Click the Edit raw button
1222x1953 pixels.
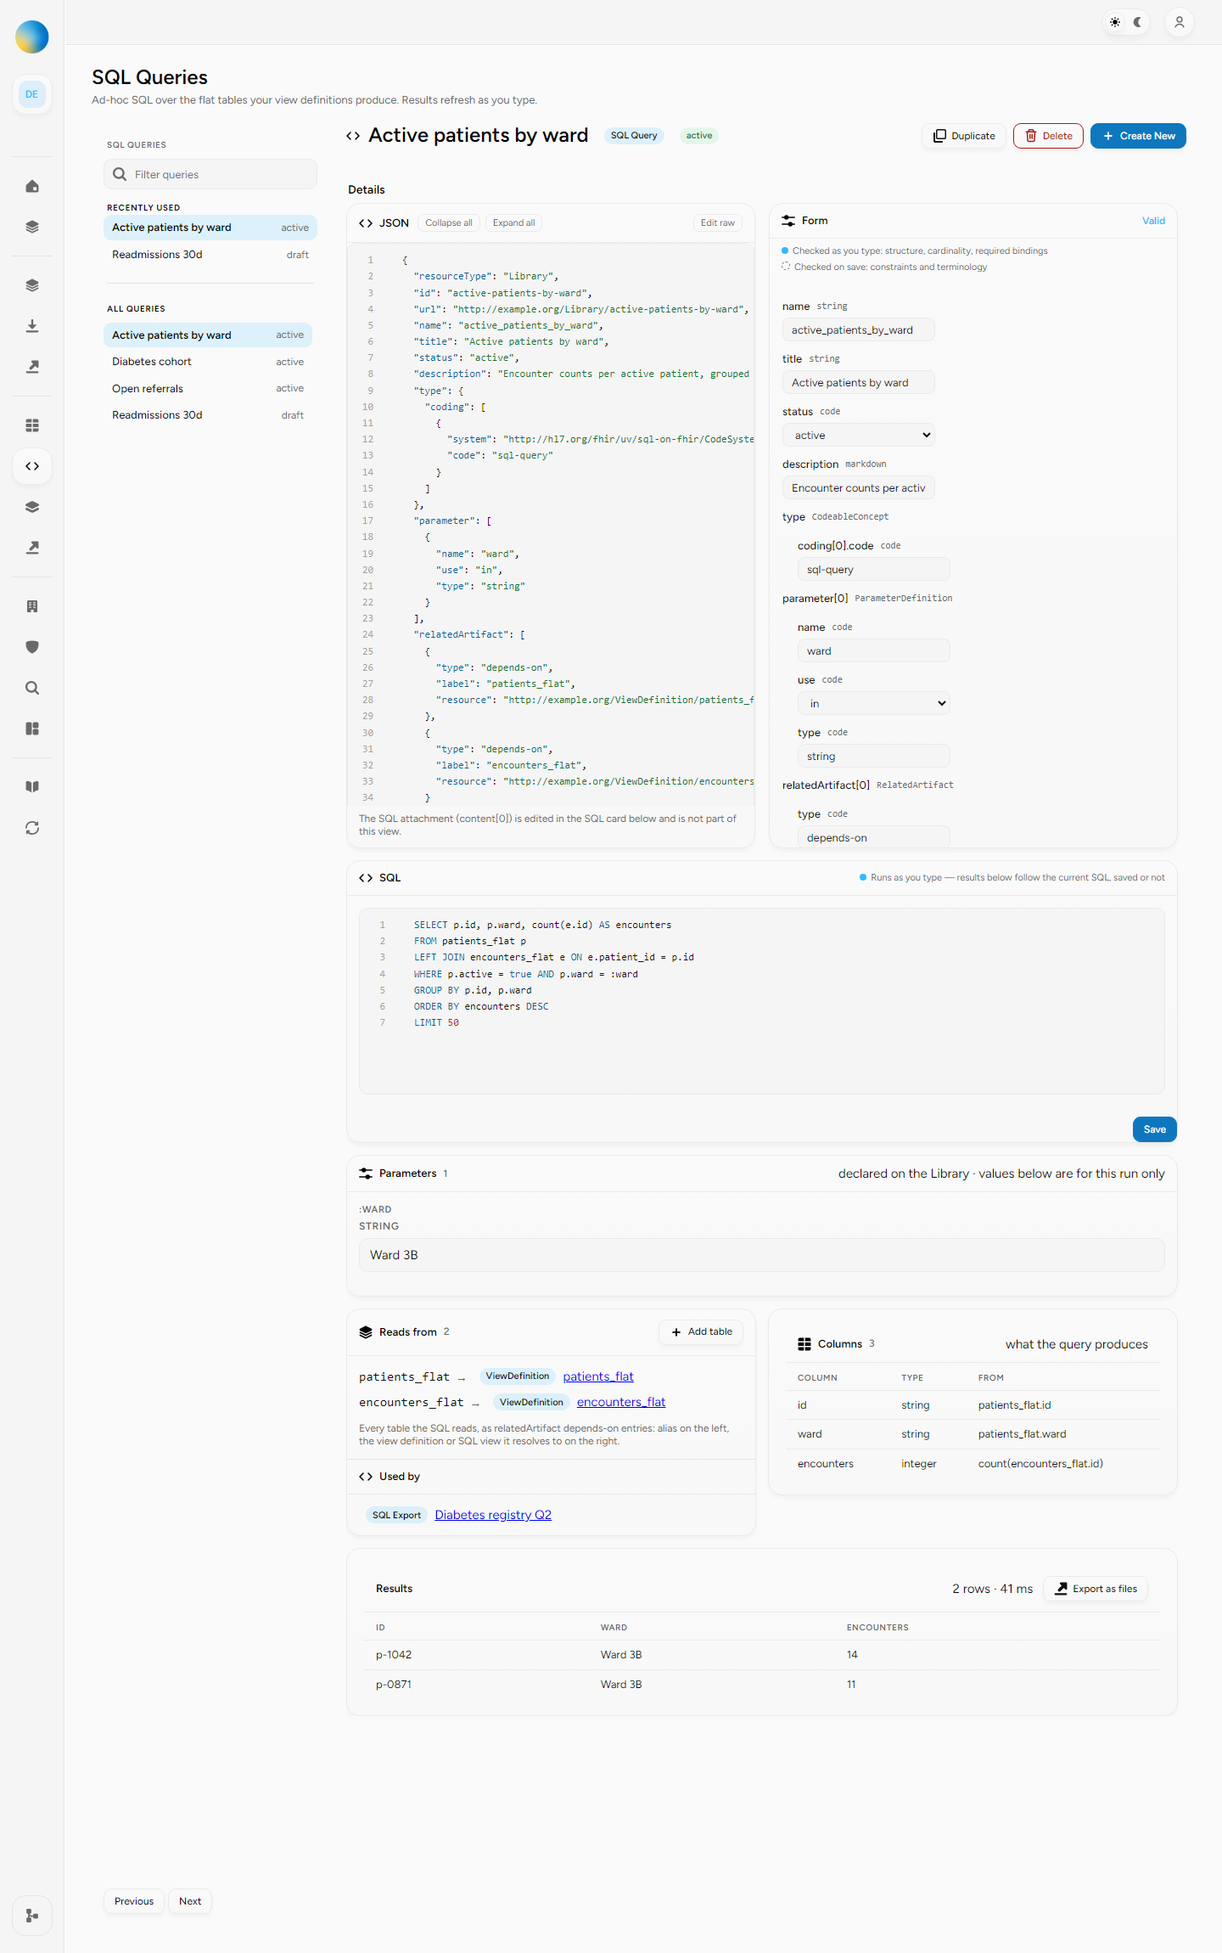[x=718, y=223]
